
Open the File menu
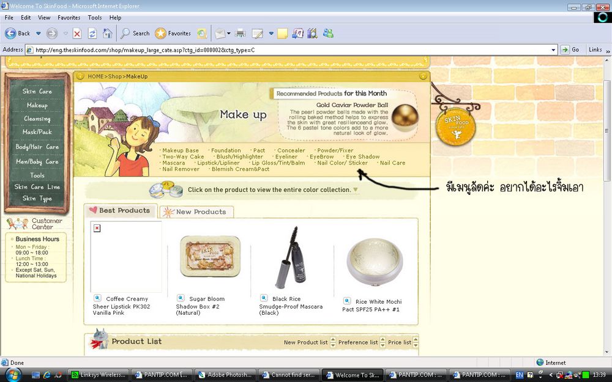coord(9,18)
